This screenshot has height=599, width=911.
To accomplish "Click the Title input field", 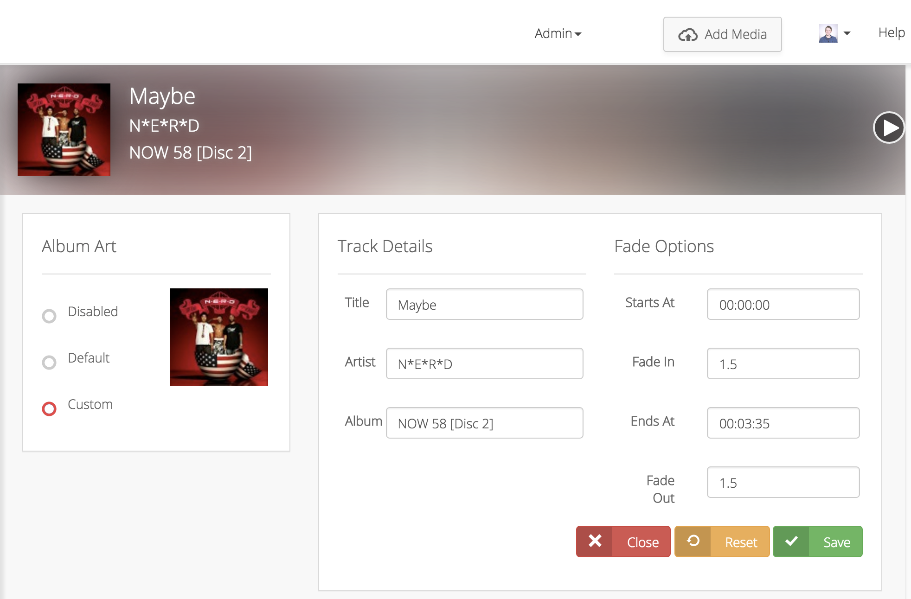I will [x=484, y=305].
